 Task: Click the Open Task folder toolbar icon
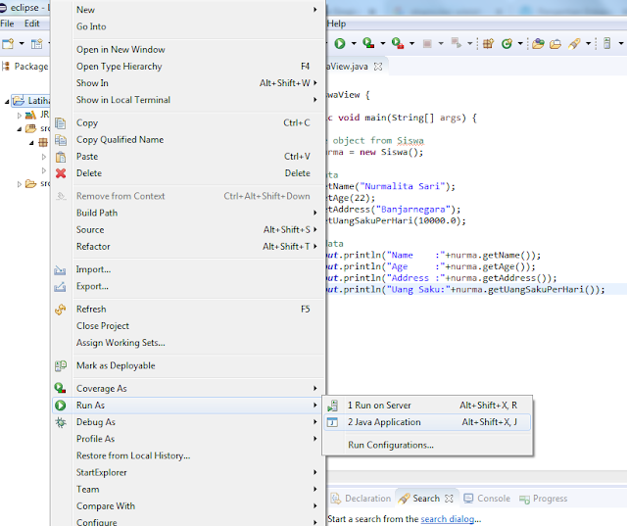(555, 43)
